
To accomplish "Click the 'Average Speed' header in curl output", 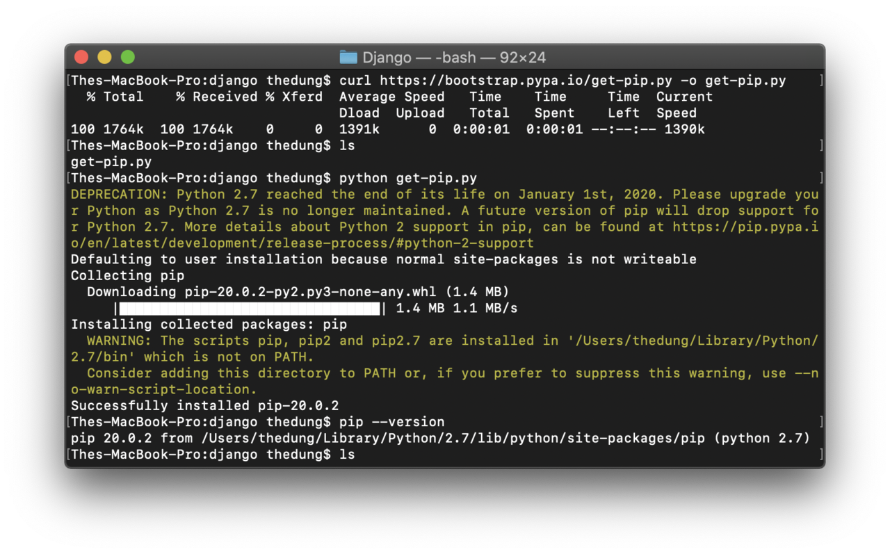I will (391, 97).
